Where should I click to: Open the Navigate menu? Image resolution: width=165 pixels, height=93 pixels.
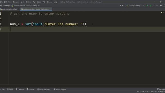tap(16, 2)
